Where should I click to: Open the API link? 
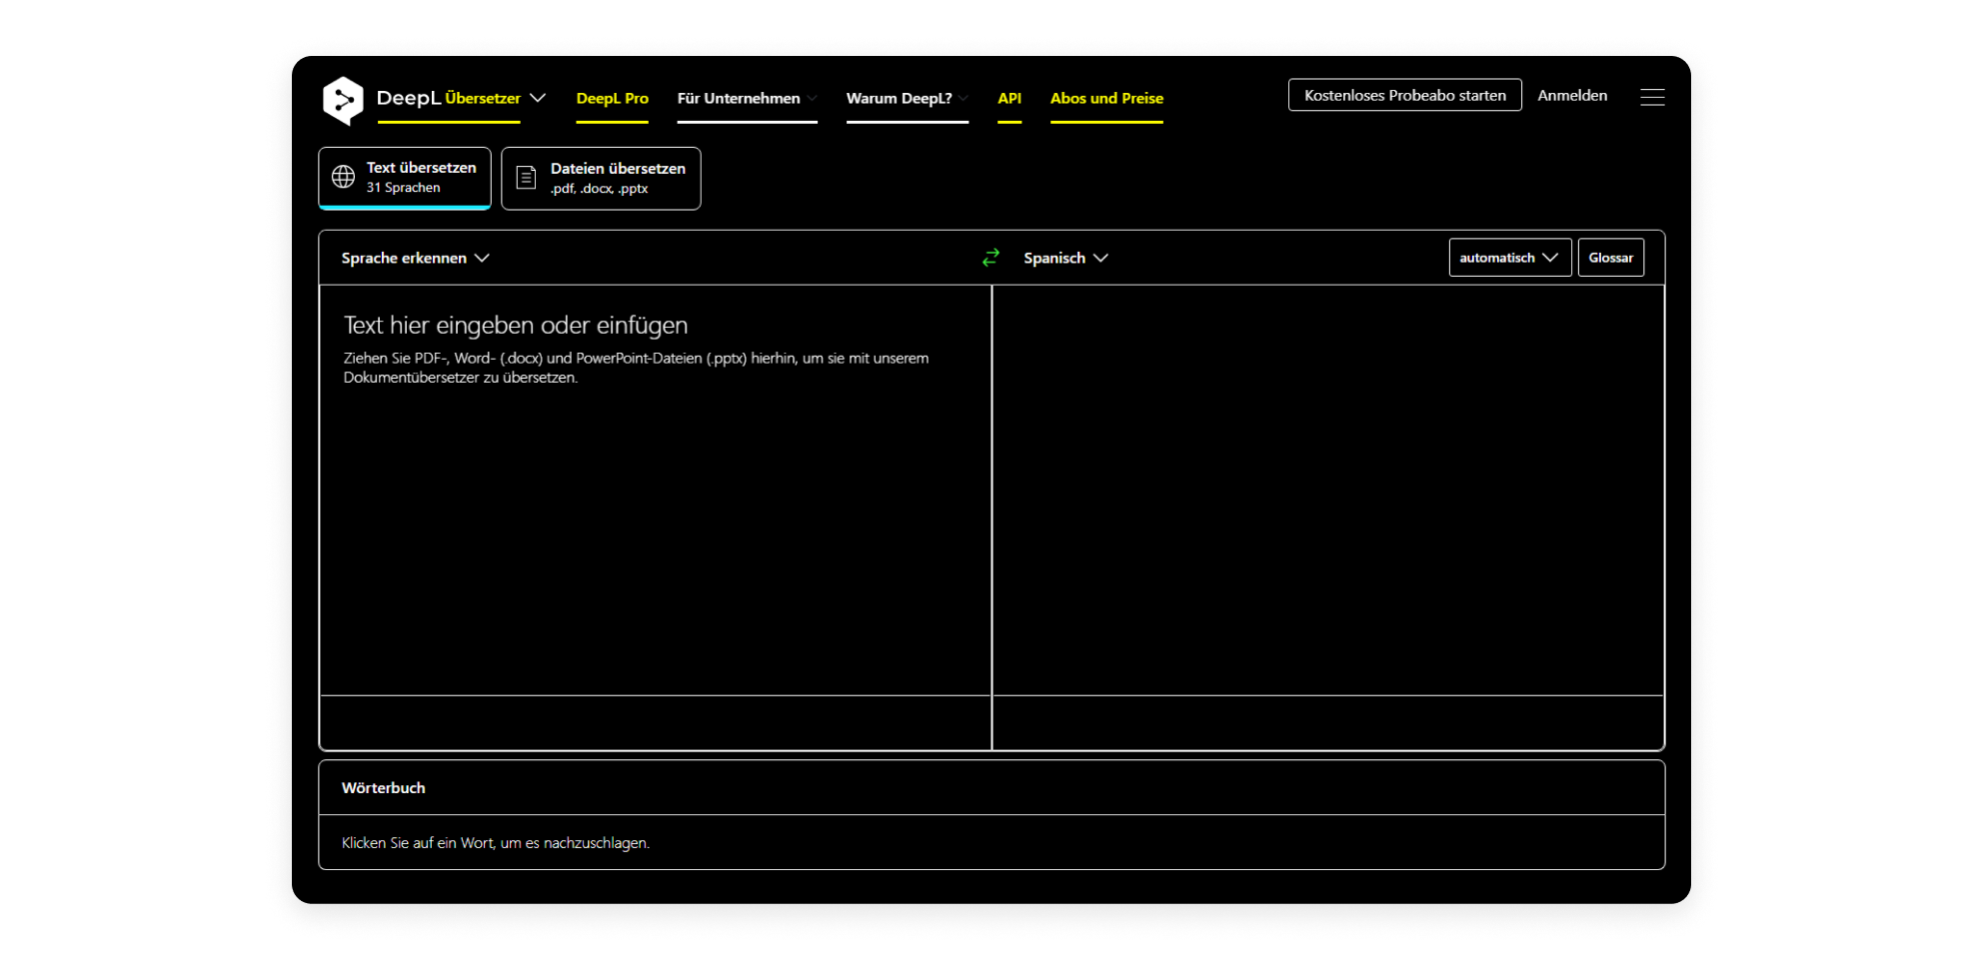[1009, 98]
